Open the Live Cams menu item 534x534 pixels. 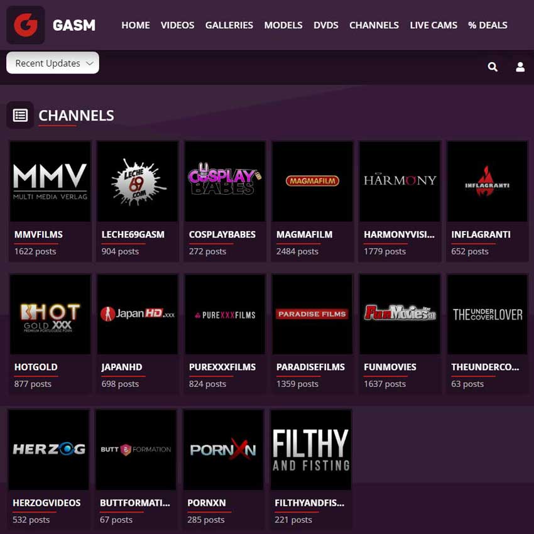click(x=433, y=25)
